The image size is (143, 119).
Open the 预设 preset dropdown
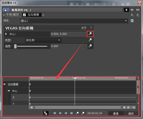126,21
